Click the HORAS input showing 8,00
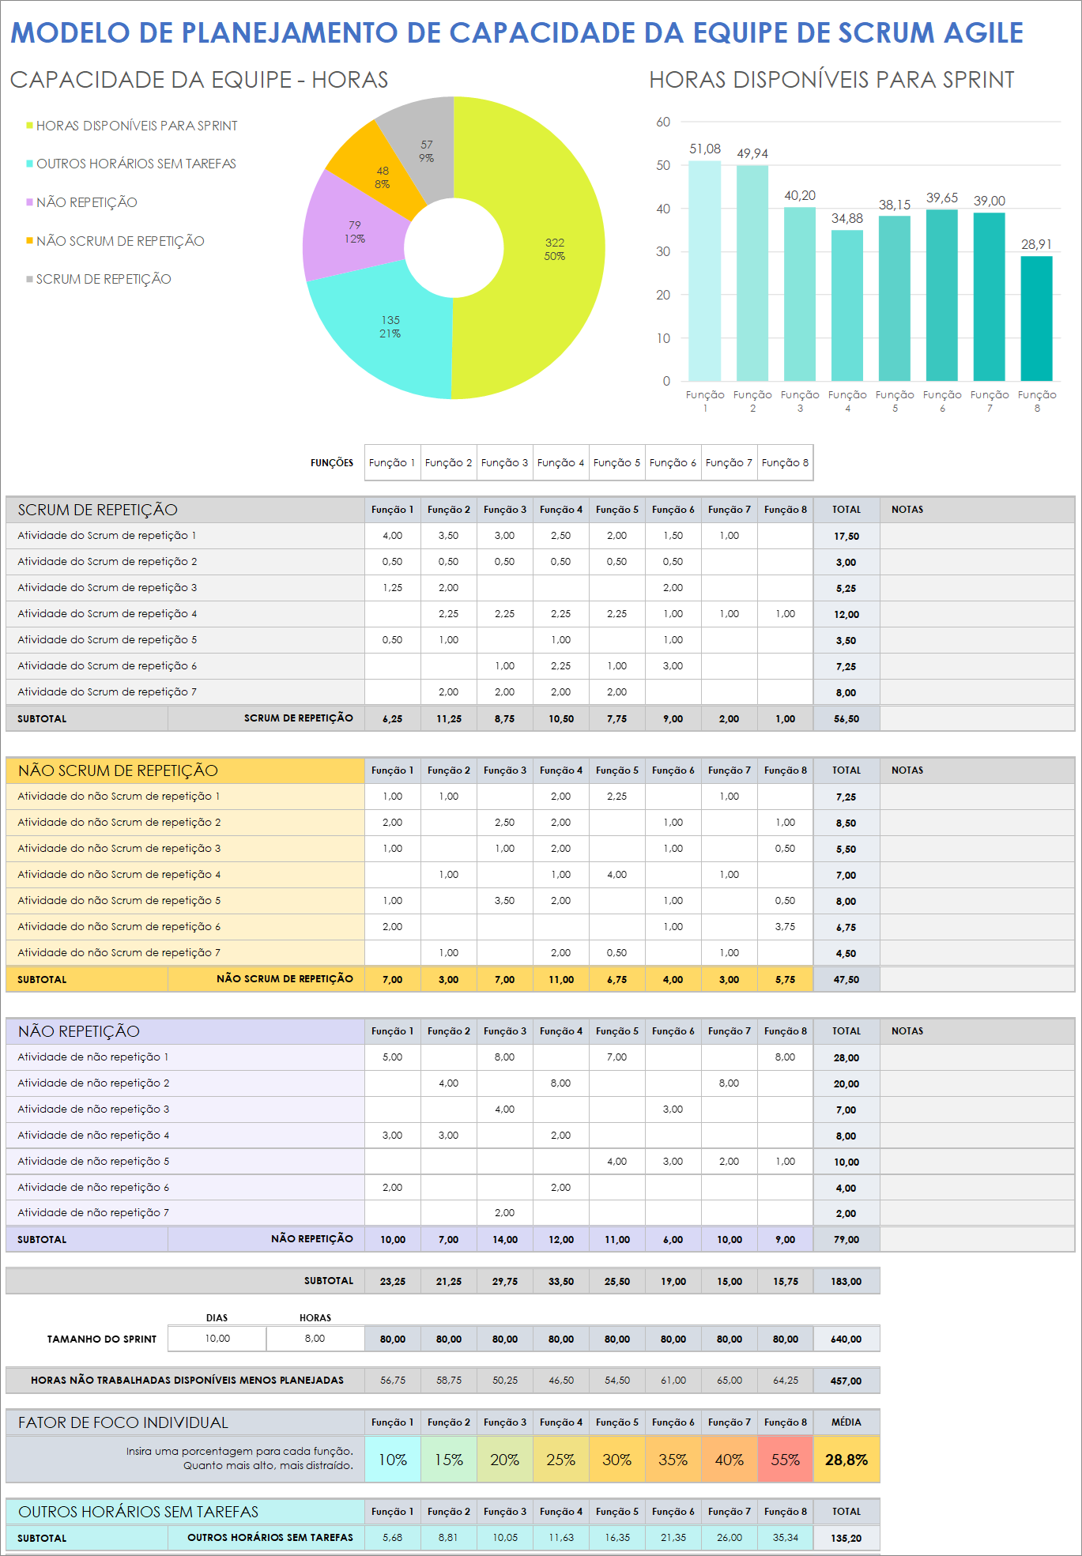The height and width of the screenshot is (1556, 1082). (315, 1339)
